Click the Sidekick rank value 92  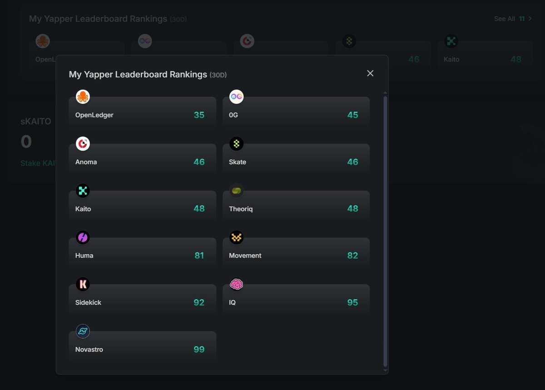pos(199,302)
